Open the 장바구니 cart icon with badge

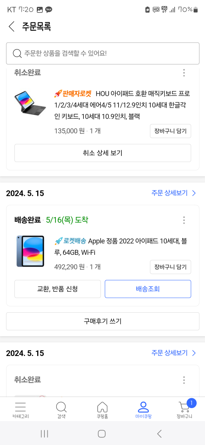[x=184, y=409]
